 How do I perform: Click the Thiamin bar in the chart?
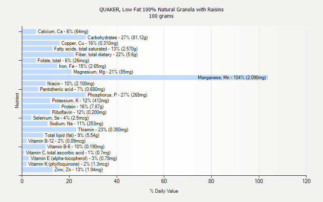[49, 130]
